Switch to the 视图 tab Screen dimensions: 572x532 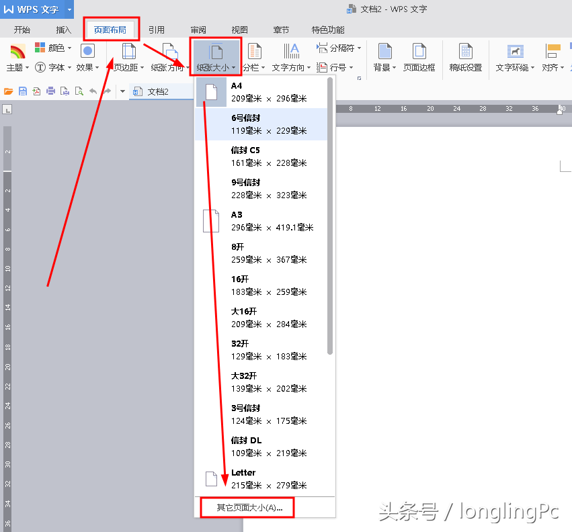[x=239, y=30]
